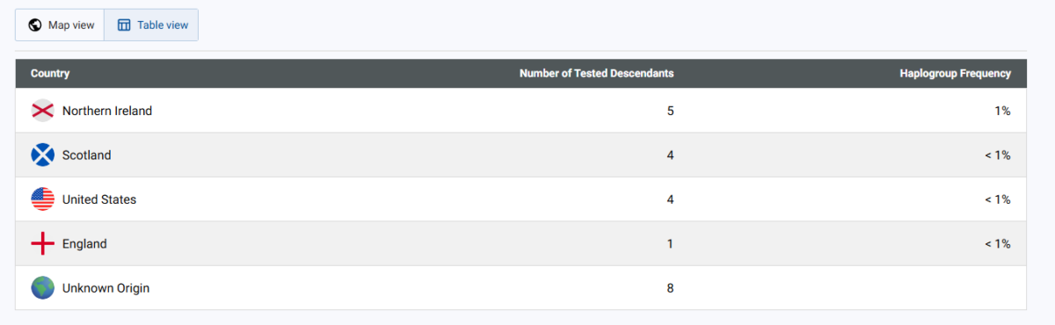Screen dimensions: 1055x325
Task: Select the Northern Ireland country name
Action: tap(107, 111)
